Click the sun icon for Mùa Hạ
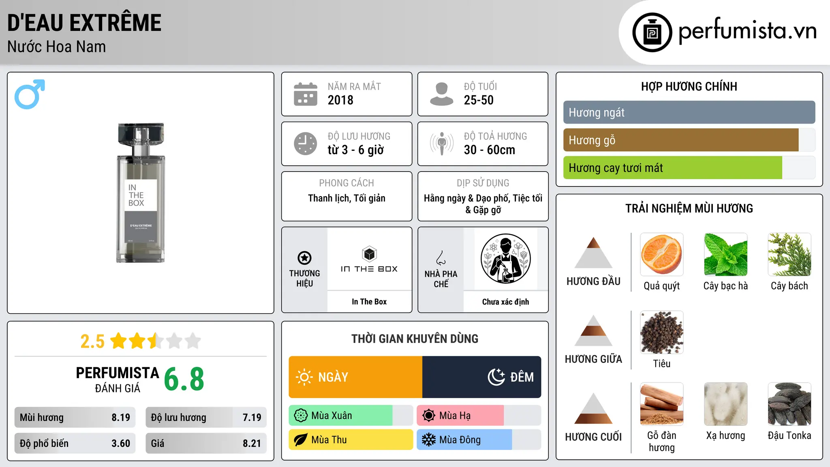 point(429,416)
